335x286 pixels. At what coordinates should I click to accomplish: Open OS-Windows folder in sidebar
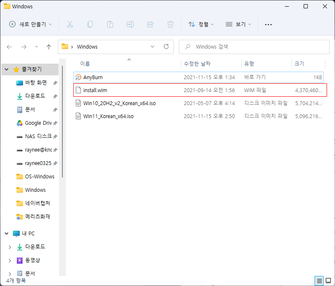[x=40, y=177]
